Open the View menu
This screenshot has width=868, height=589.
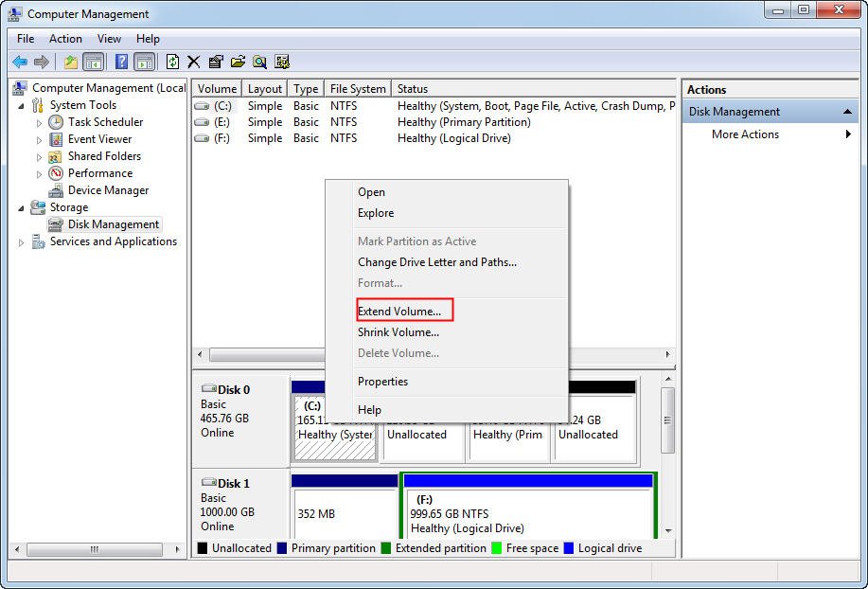108,39
